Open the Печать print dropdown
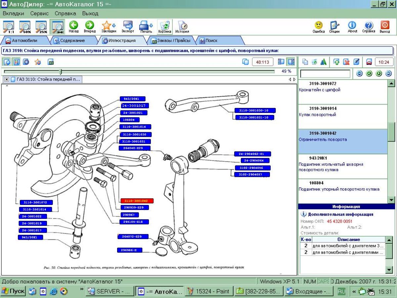The width and height of the screenshot is (397, 298). pos(146,27)
